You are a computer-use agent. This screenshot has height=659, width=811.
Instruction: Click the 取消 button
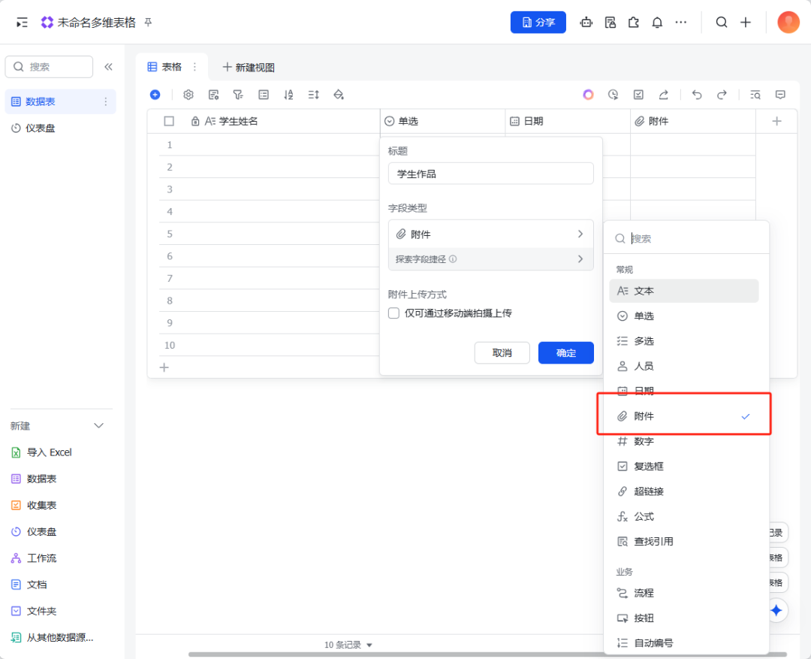(x=502, y=353)
